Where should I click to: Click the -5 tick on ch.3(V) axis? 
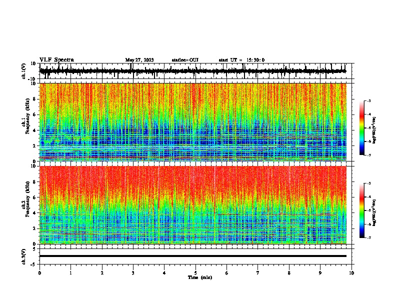click(33, 264)
